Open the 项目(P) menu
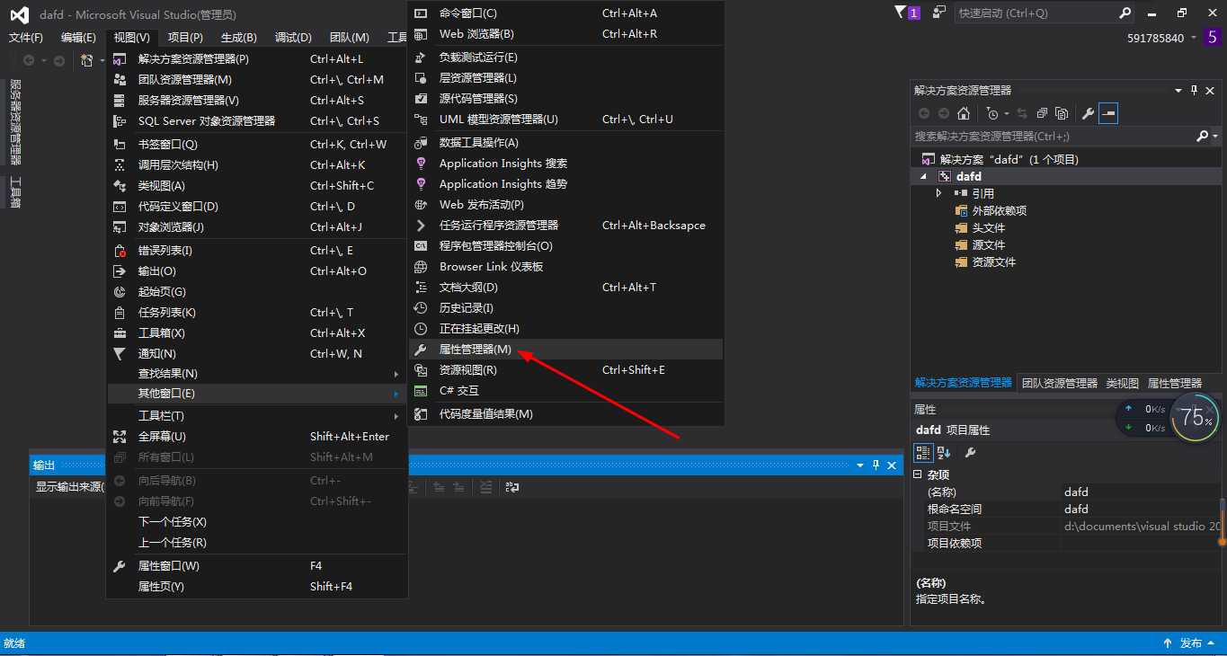The height and width of the screenshot is (656, 1227). point(185,37)
